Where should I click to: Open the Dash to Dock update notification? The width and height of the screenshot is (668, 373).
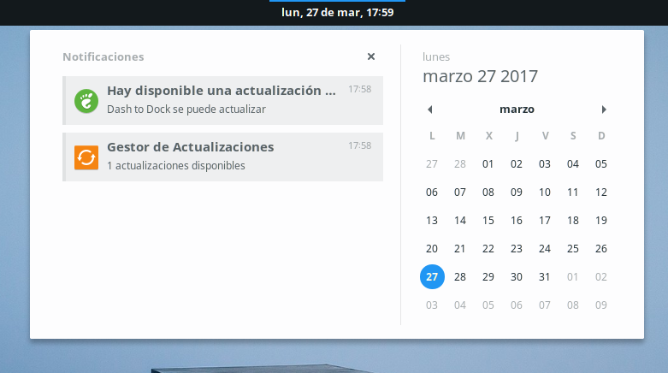[x=222, y=99]
